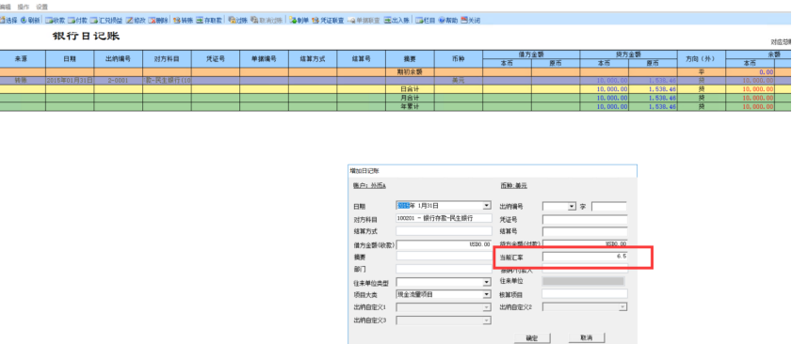Click the 借方金额(收款) amount field
792x344 pixels.
pyautogui.click(x=444, y=244)
